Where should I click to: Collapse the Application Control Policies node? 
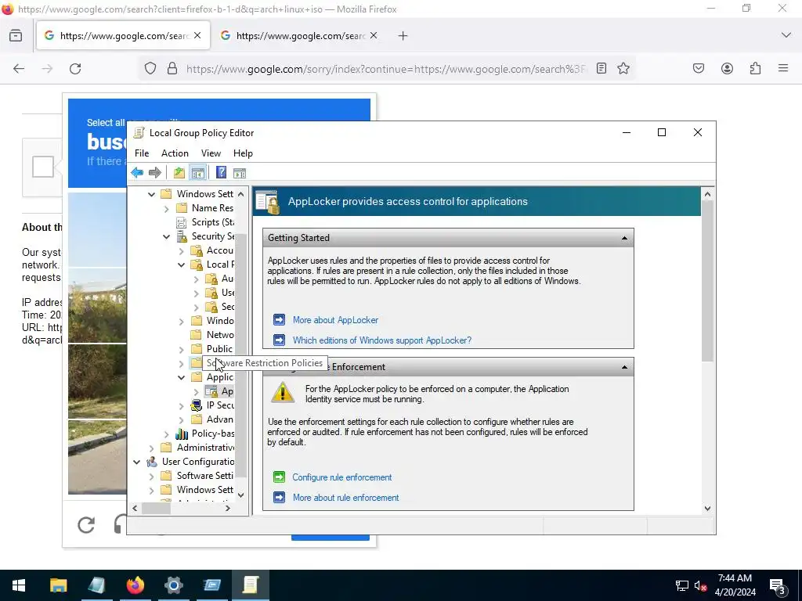(181, 378)
